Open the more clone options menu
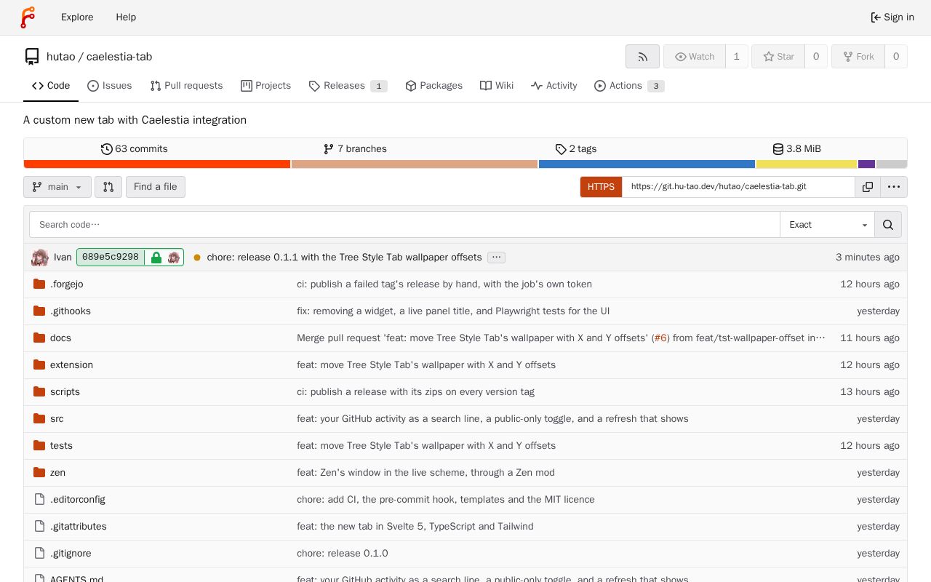 point(894,187)
